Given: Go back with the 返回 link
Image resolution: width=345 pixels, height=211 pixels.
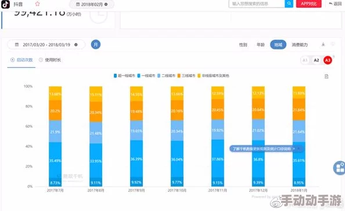Looking at the screenshot, I should click(335, 3).
